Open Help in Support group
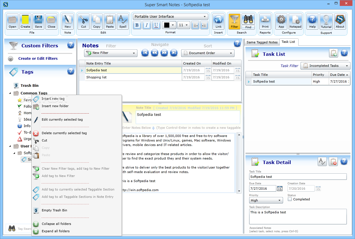The height and width of the screenshot is (239, 355). [312, 21]
